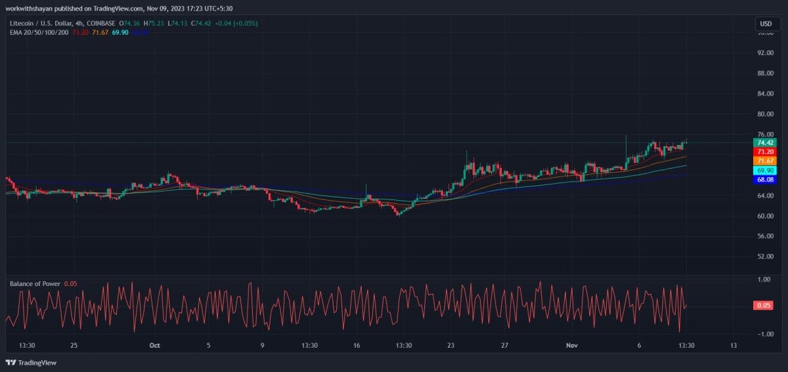Select the EMA 20/50/100/200 indicator legend
This screenshot has width=788, height=372.
[39, 32]
